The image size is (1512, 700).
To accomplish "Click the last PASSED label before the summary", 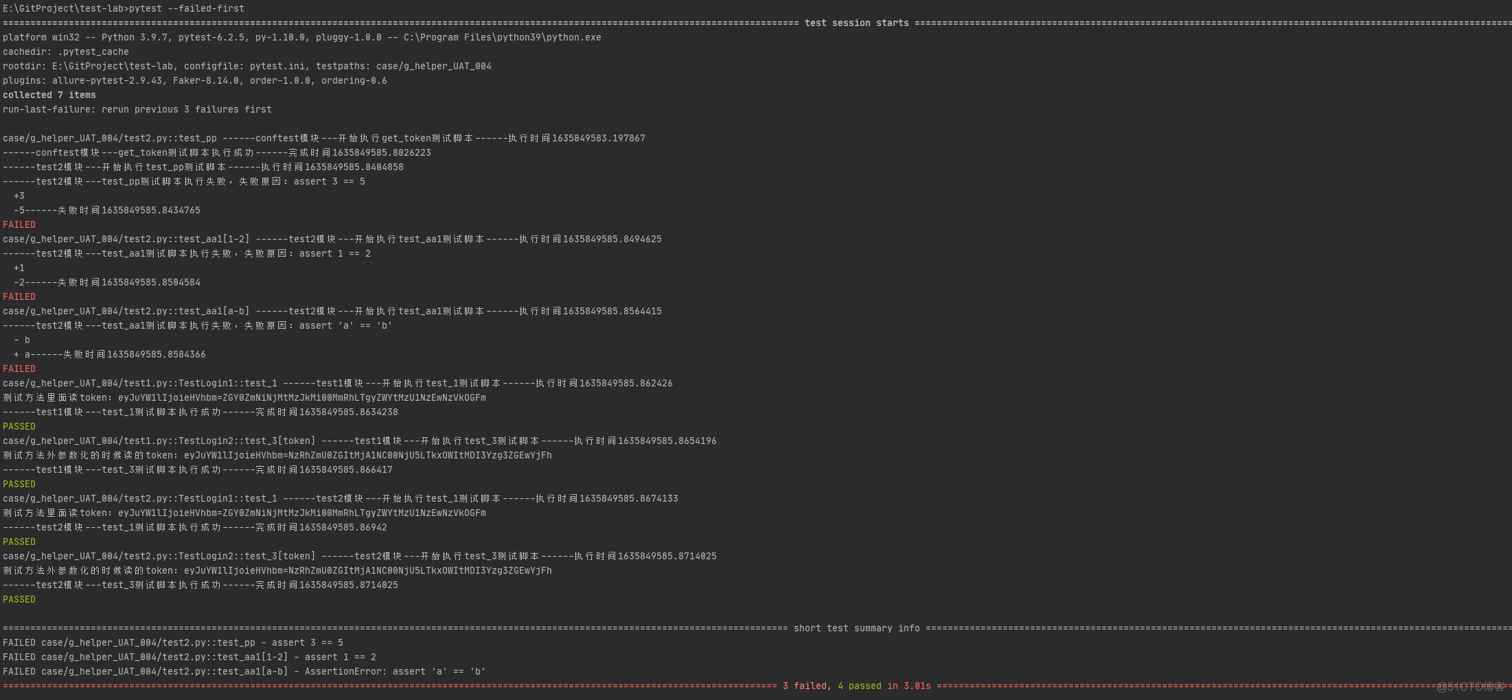I will click(19, 599).
